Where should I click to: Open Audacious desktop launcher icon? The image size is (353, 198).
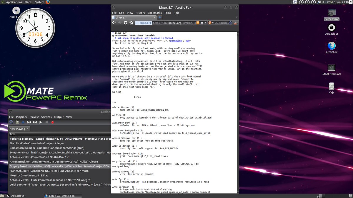pos(332,29)
